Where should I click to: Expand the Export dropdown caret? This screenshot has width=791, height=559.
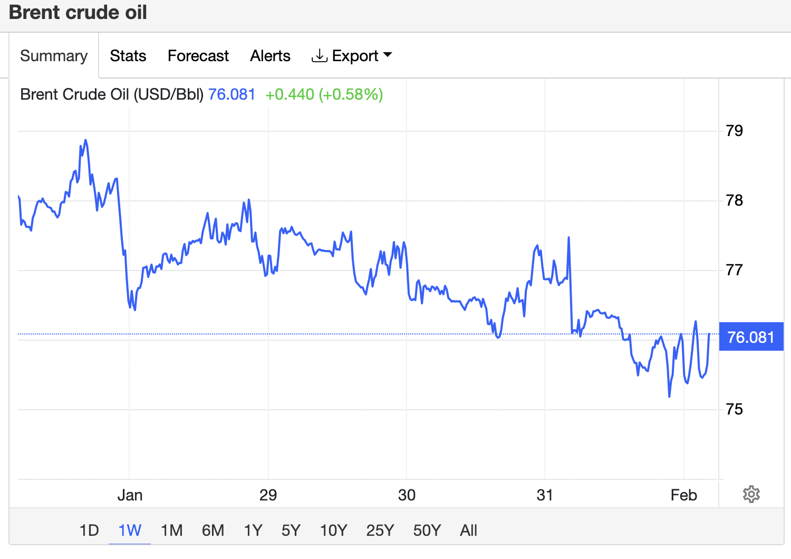(388, 55)
